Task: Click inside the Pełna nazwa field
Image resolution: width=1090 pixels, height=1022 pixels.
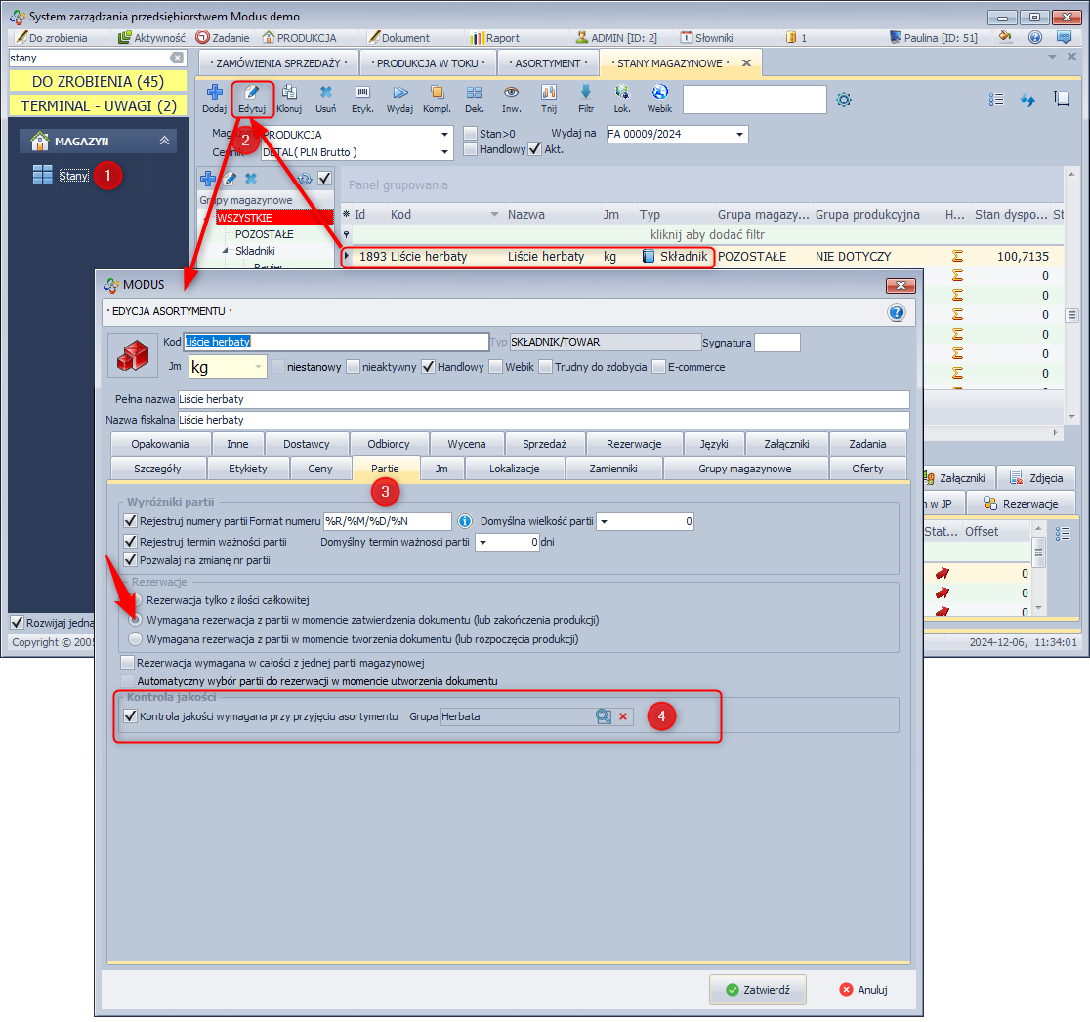Action: pos(542,399)
